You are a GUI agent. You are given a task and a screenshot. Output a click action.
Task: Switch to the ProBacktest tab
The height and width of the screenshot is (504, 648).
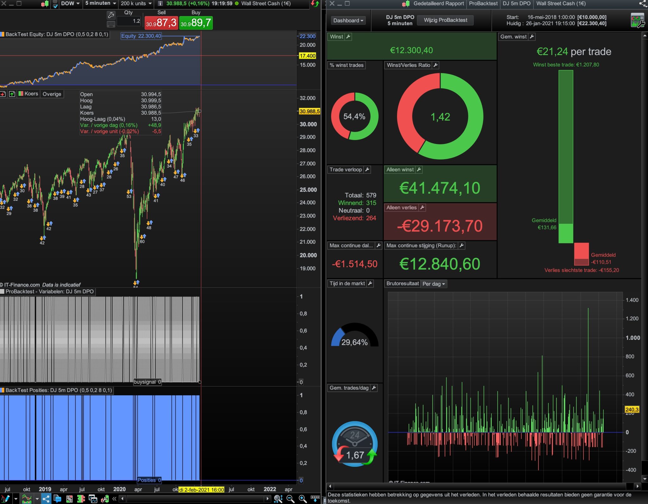pos(483,3)
